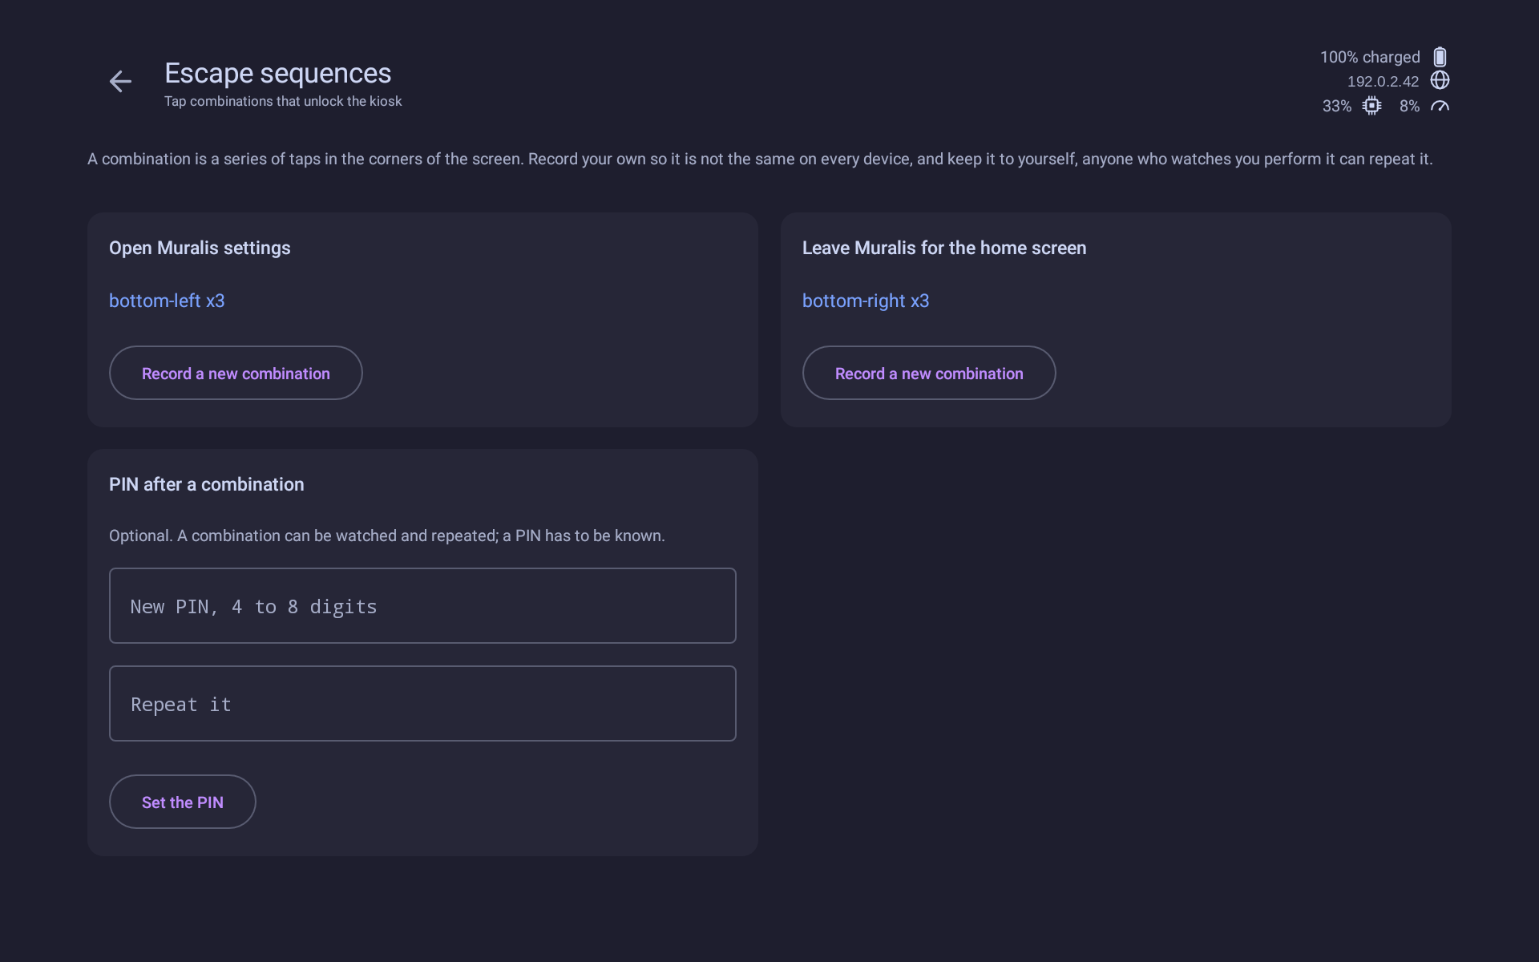Click Leave Muralis for the home screen heading
This screenshot has width=1539, height=962.
tap(944, 248)
